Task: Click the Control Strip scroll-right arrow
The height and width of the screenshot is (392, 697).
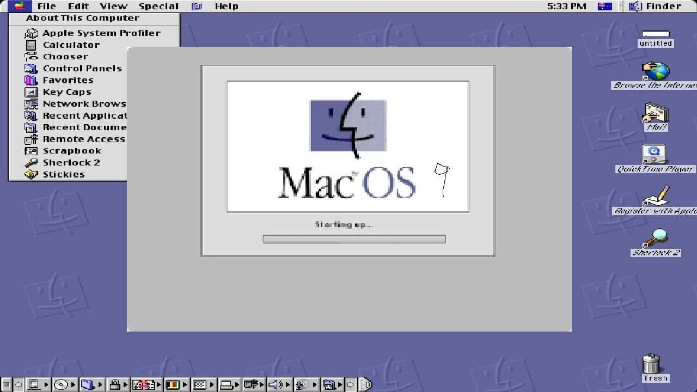Action: [351, 384]
